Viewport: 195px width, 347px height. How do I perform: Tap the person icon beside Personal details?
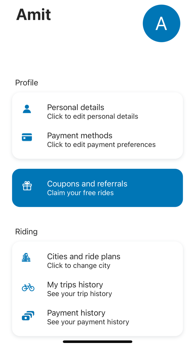click(27, 109)
